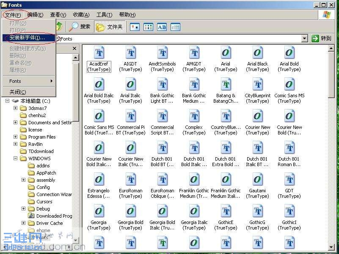This screenshot has height=254, width=339.
Task: Toggle the Folders (文件夹) pane button
Action: 110,27
